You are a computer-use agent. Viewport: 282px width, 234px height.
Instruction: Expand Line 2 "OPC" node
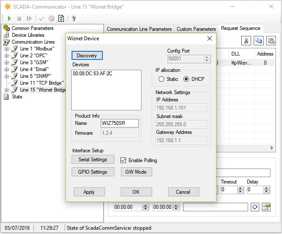click(x=7, y=56)
